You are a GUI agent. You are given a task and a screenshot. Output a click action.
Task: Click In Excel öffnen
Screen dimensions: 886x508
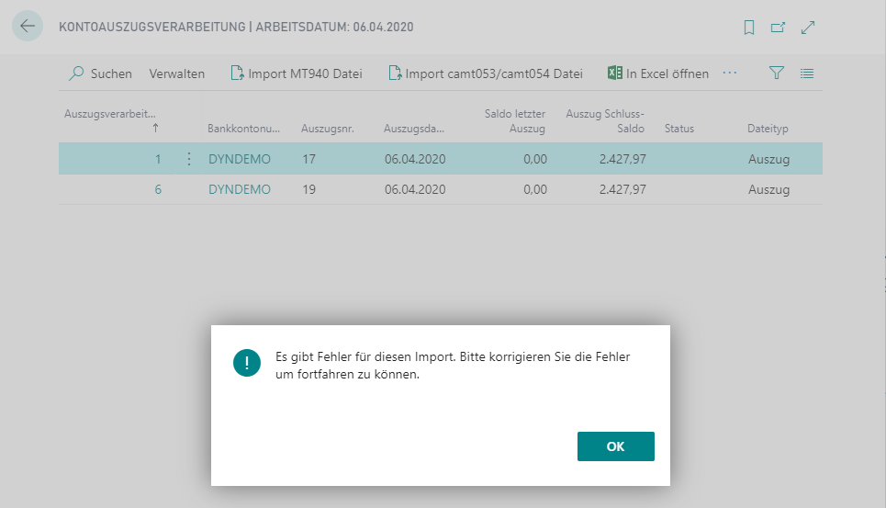pyautogui.click(x=658, y=73)
